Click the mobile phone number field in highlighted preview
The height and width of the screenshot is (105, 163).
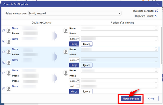coord(119,60)
